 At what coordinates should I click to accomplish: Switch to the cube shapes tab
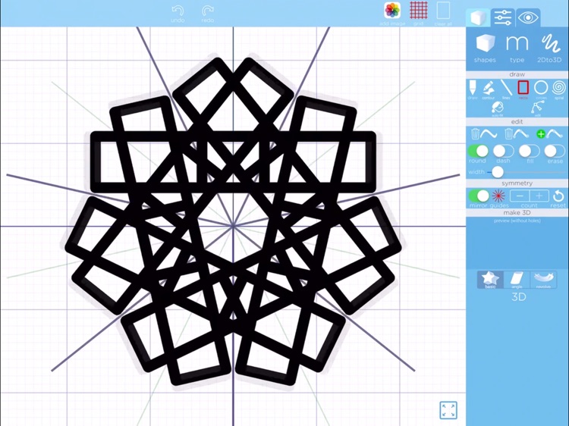[478, 17]
